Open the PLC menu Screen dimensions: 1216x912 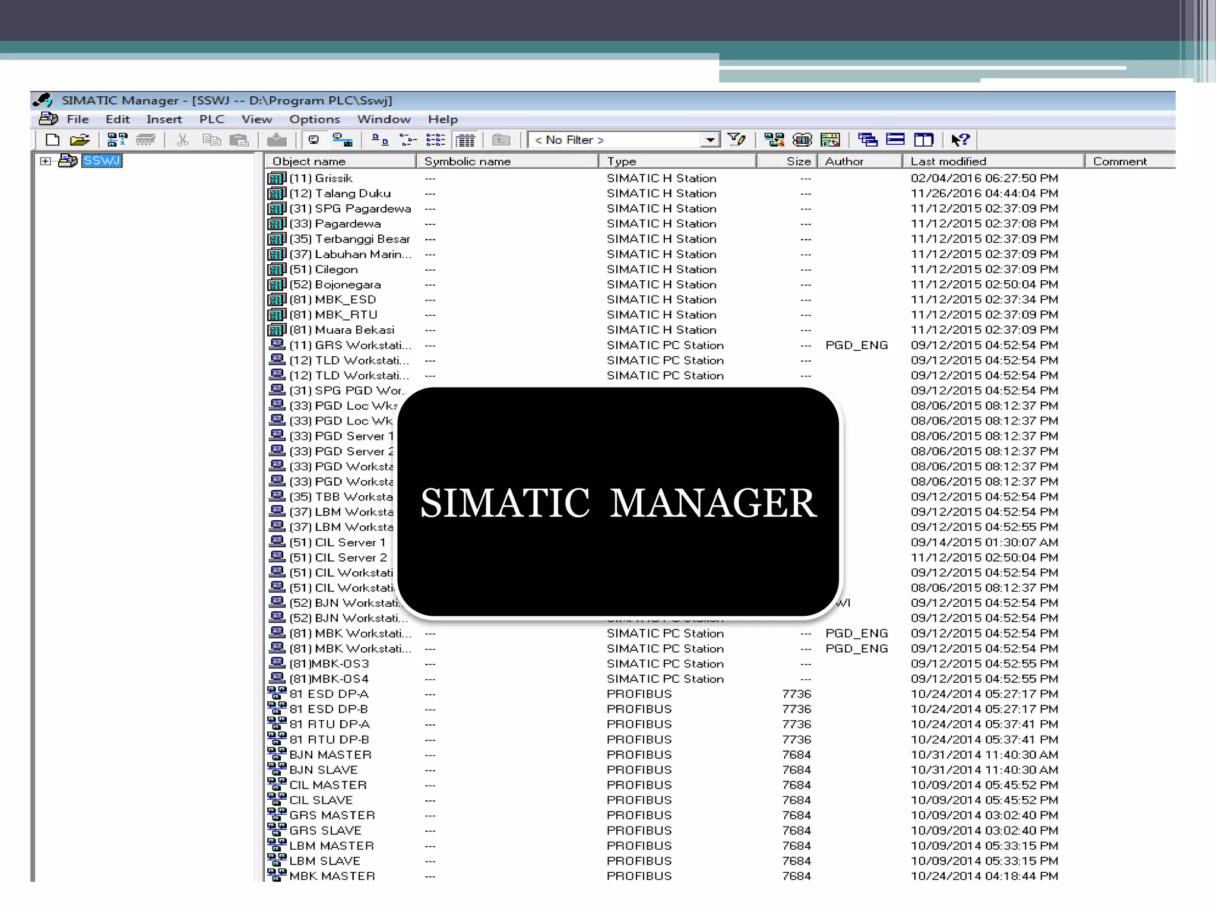[x=211, y=119]
